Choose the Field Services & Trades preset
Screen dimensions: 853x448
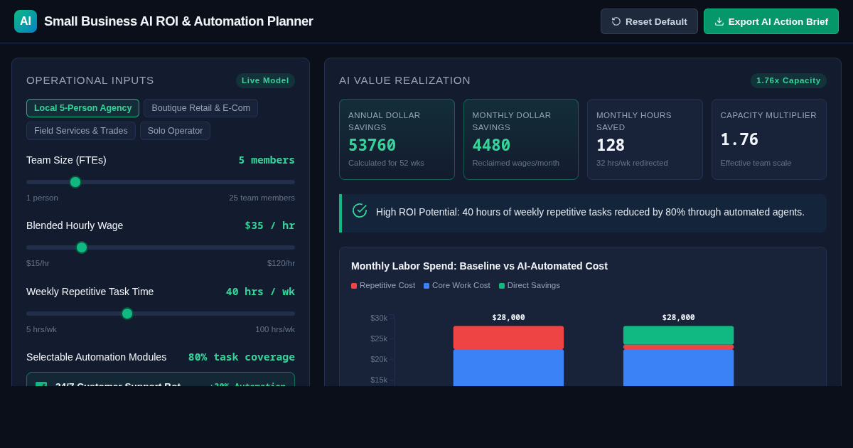(x=81, y=131)
